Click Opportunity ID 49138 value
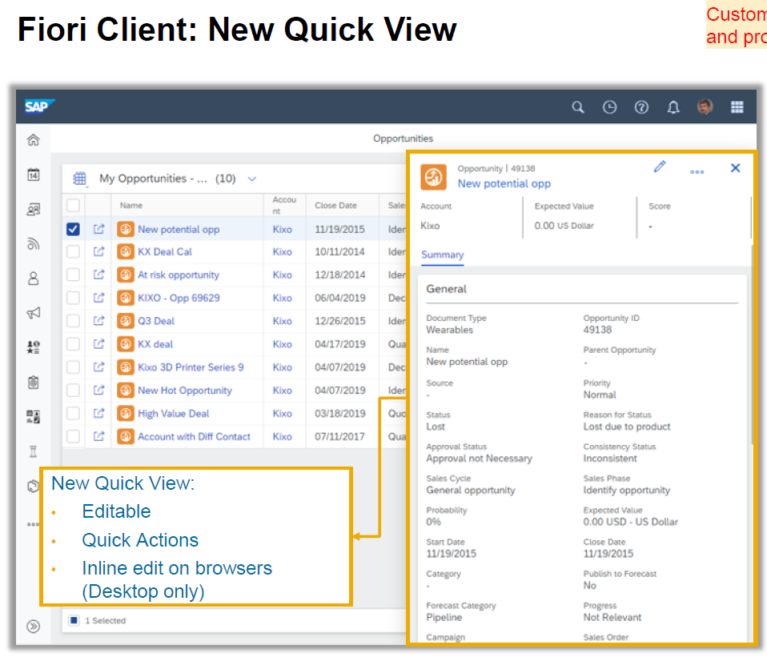 click(597, 330)
